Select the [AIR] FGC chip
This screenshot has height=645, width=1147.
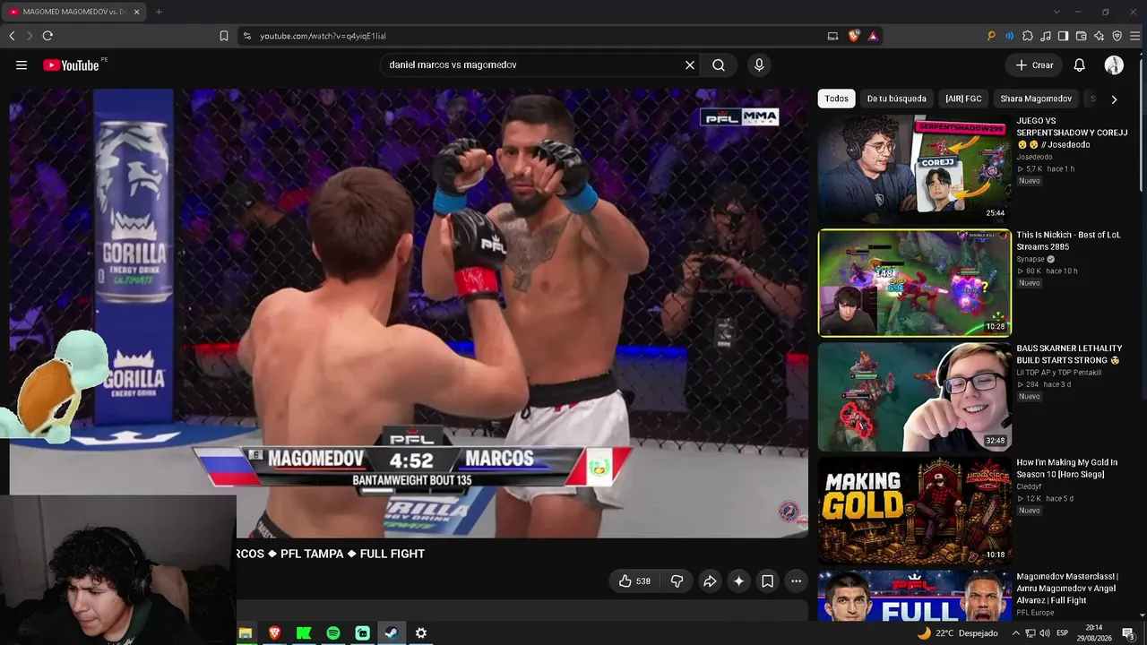coord(963,99)
